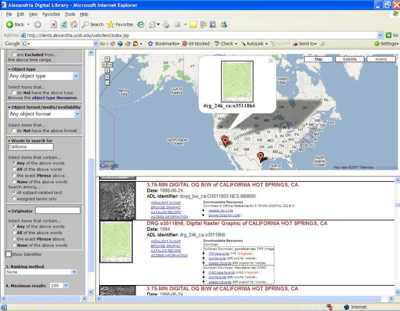Pan the map up with arrow

[107, 59]
